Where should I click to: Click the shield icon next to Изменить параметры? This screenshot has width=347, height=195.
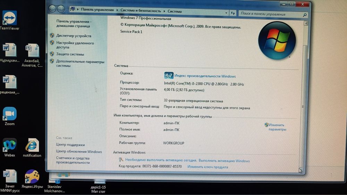click(x=266, y=125)
